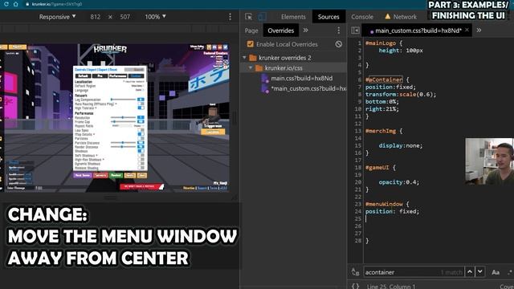Toggle High Tickrate switch
The height and width of the screenshot is (289, 514).
pyautogui.click(x=141, y=108)
